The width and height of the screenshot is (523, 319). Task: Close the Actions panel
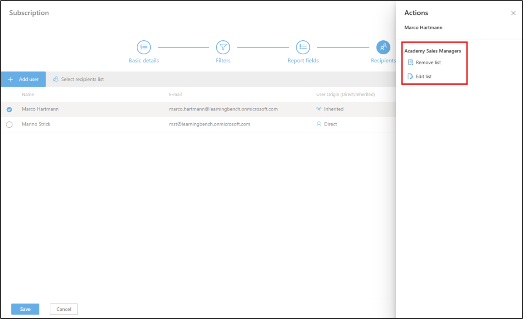[513, 13]
